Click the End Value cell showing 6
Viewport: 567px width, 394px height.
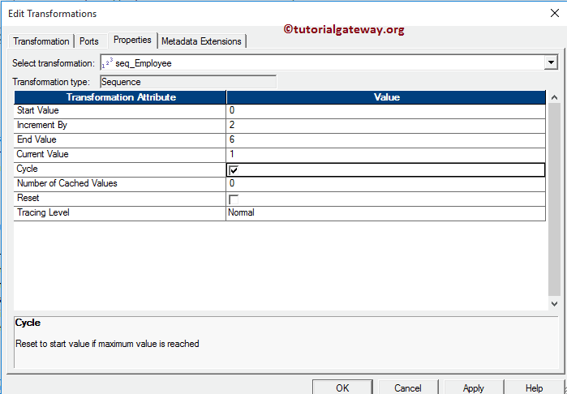(x=385, y=140)
